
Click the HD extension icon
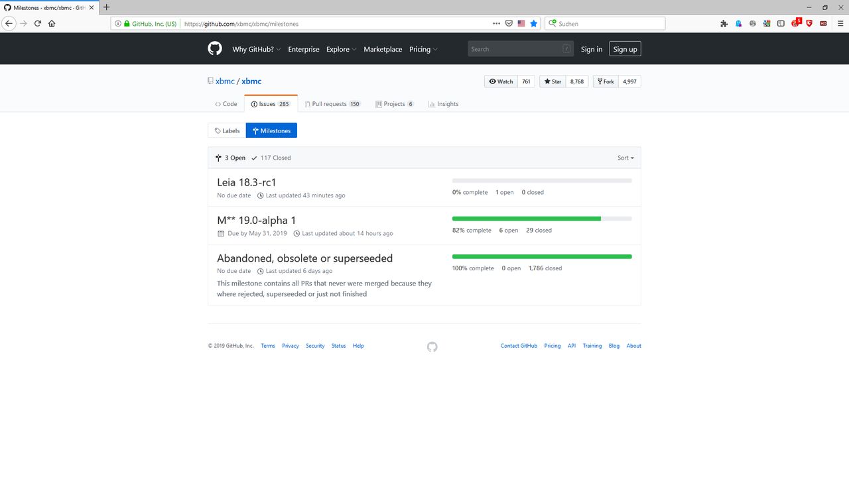(823, 23)
